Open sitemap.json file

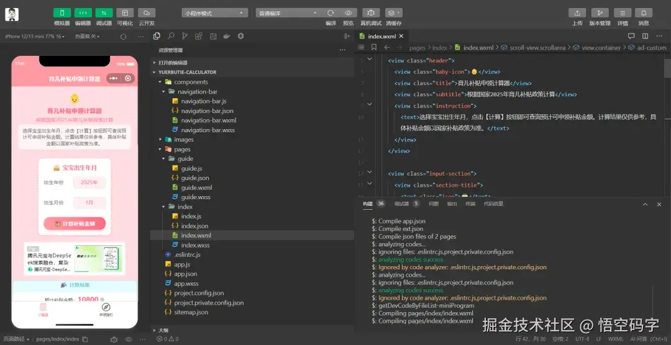(191, 312)
